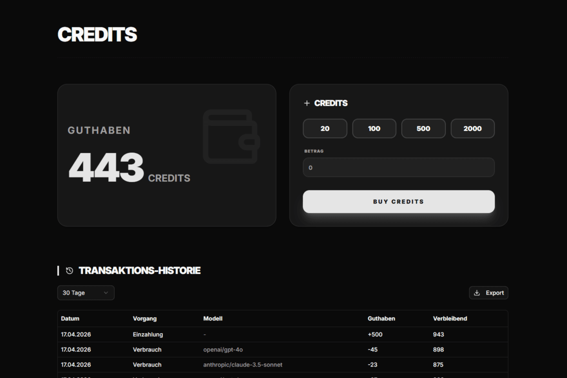Pick the 2000 credits preset
567x378 pixels.
point(473,129)
